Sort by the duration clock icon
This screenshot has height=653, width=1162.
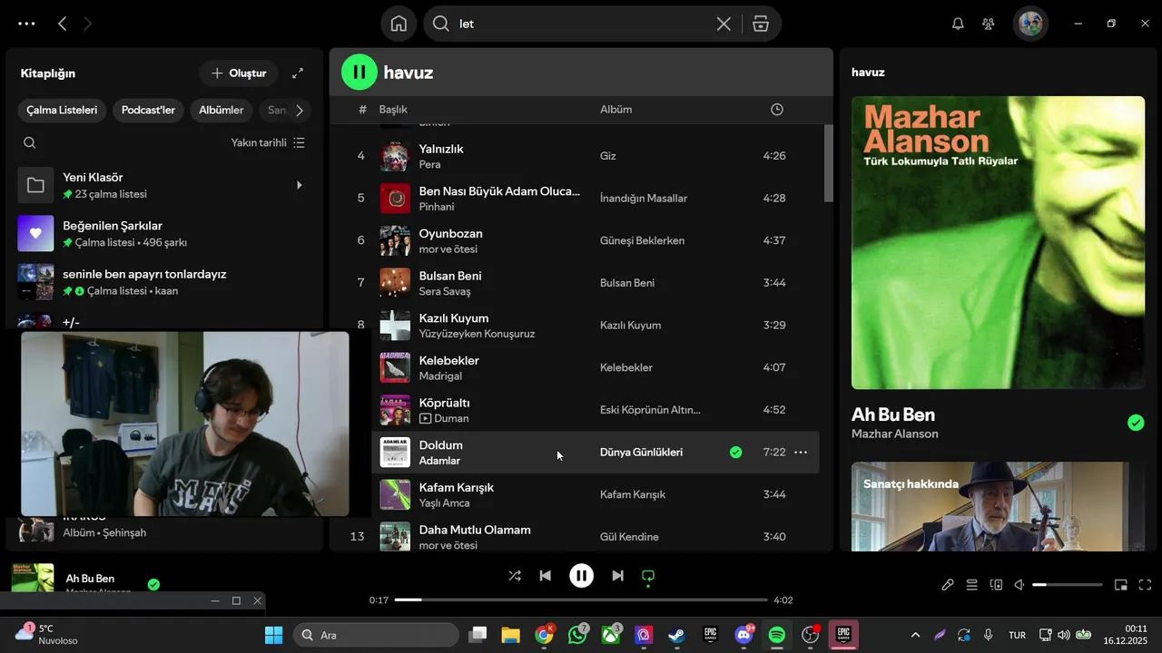(x=776, y=110)
